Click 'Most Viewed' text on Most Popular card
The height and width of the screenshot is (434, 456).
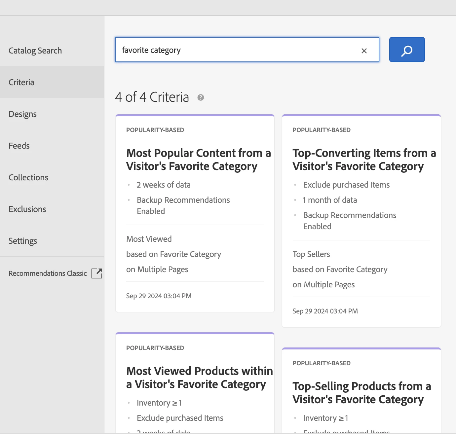[x=149, y=239]
